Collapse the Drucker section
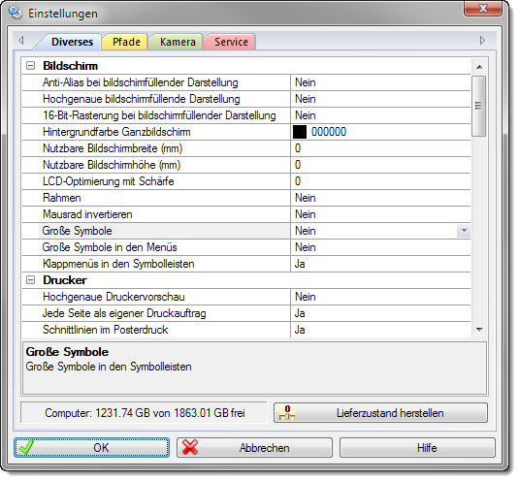519x481 pixels. 30,280
